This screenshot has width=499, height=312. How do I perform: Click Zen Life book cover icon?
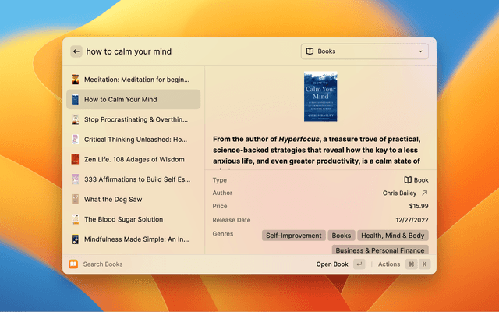[75, 159]
